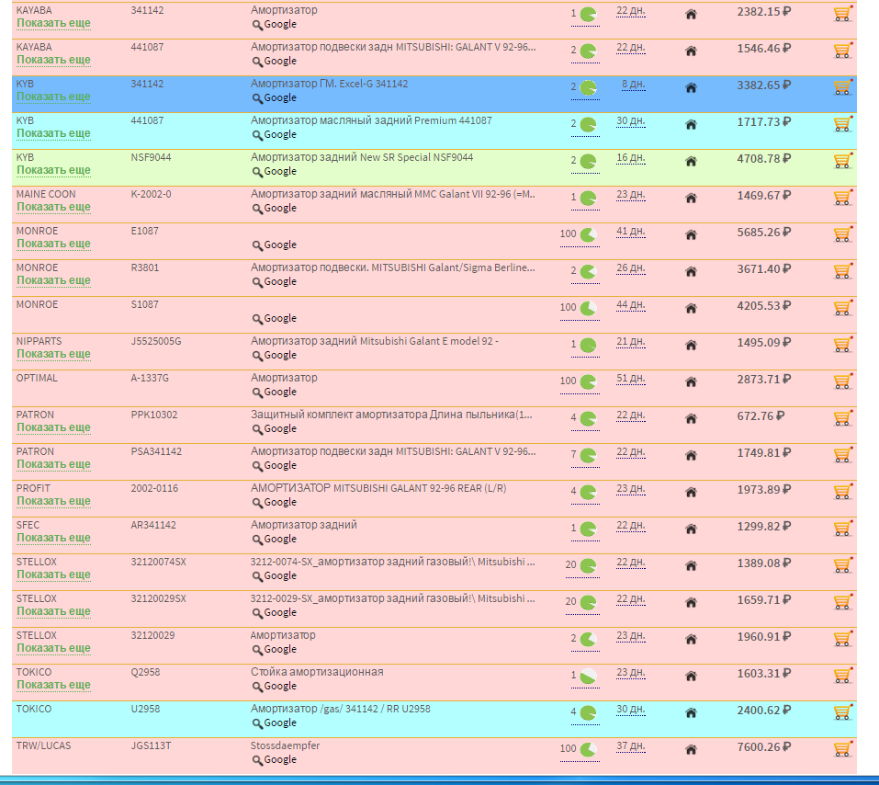Click home warehouse icon for TOKICO U2958
The image size is (879, 785).
[691, 712]
